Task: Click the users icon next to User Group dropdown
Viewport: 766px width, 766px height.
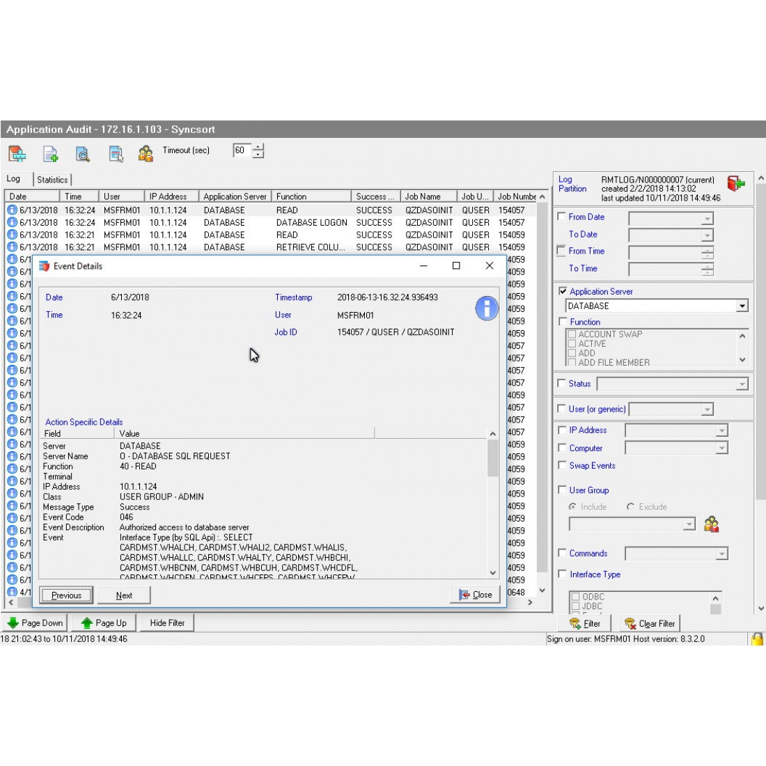Action: pos(711,524)
